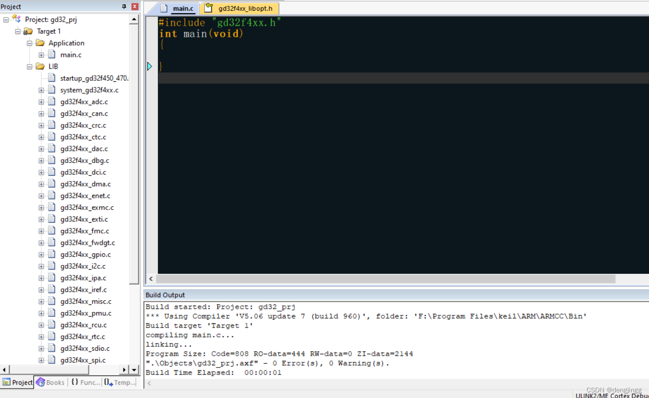Open the Books tab

[x=50, y=382]
